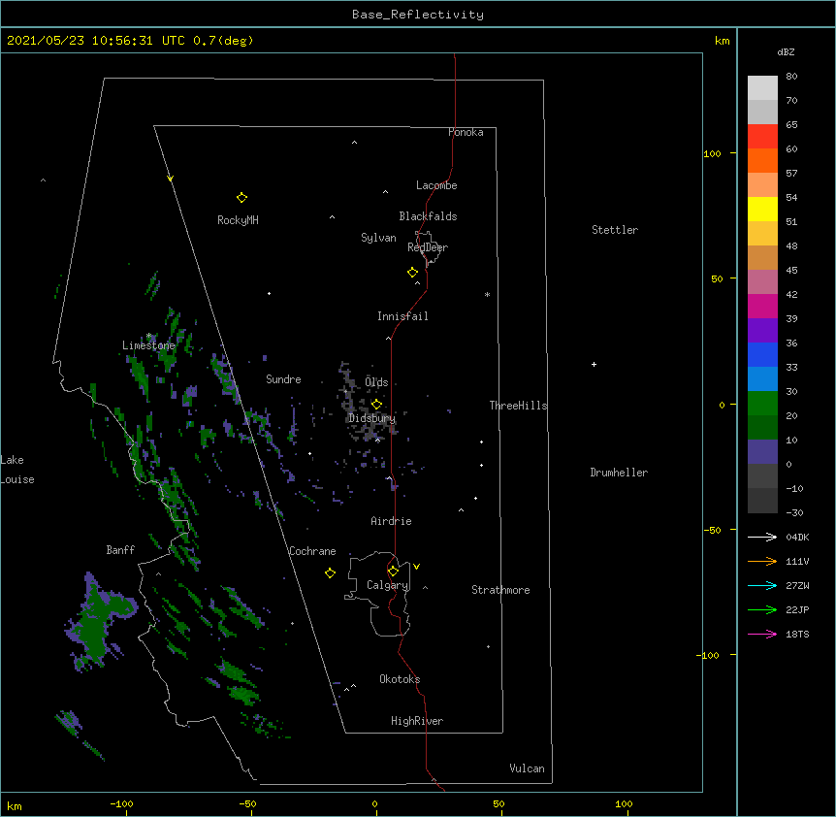The width and height of the screenshot is (836, 817).
Task: Click the Lake Louise label
Action: click(17, 470)
